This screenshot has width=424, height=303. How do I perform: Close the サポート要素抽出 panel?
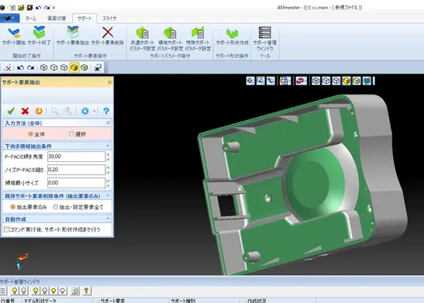pyautogui.click(x=109, y=82)
